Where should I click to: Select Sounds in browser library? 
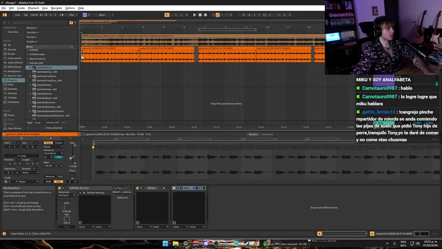pyautogui.click(x=12, y=49)
